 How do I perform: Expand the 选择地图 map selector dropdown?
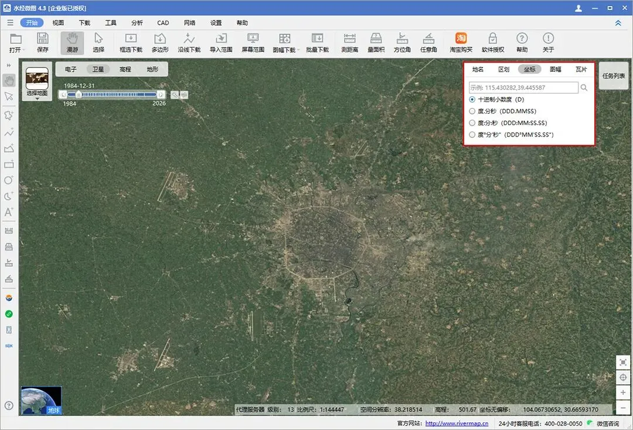(37, 99)
